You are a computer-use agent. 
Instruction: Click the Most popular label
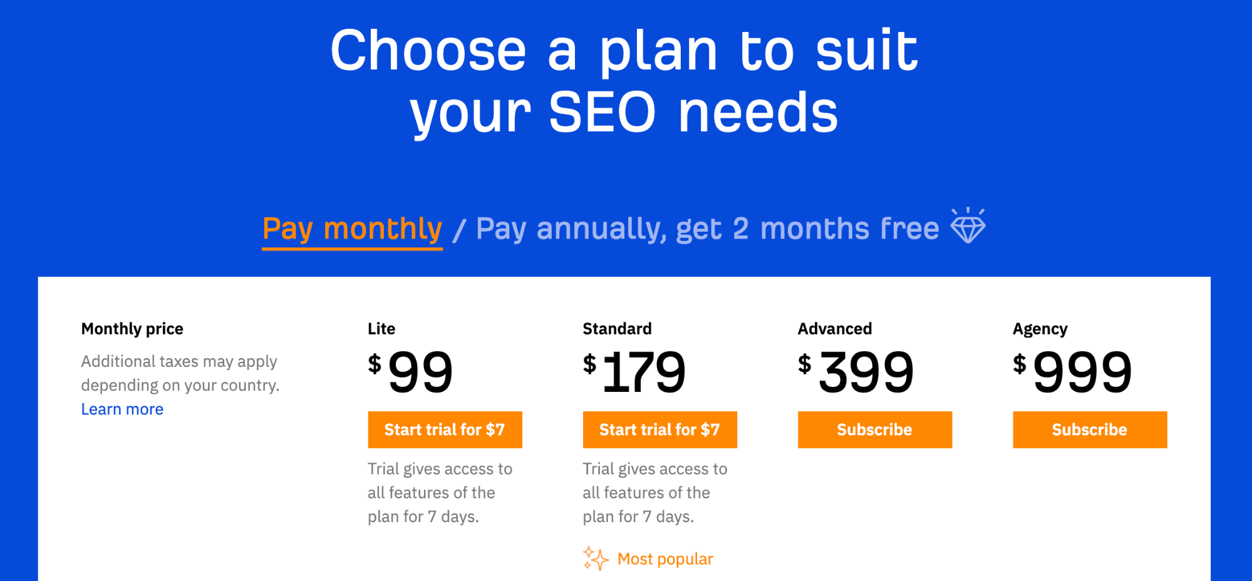click(x=665, y=558)
